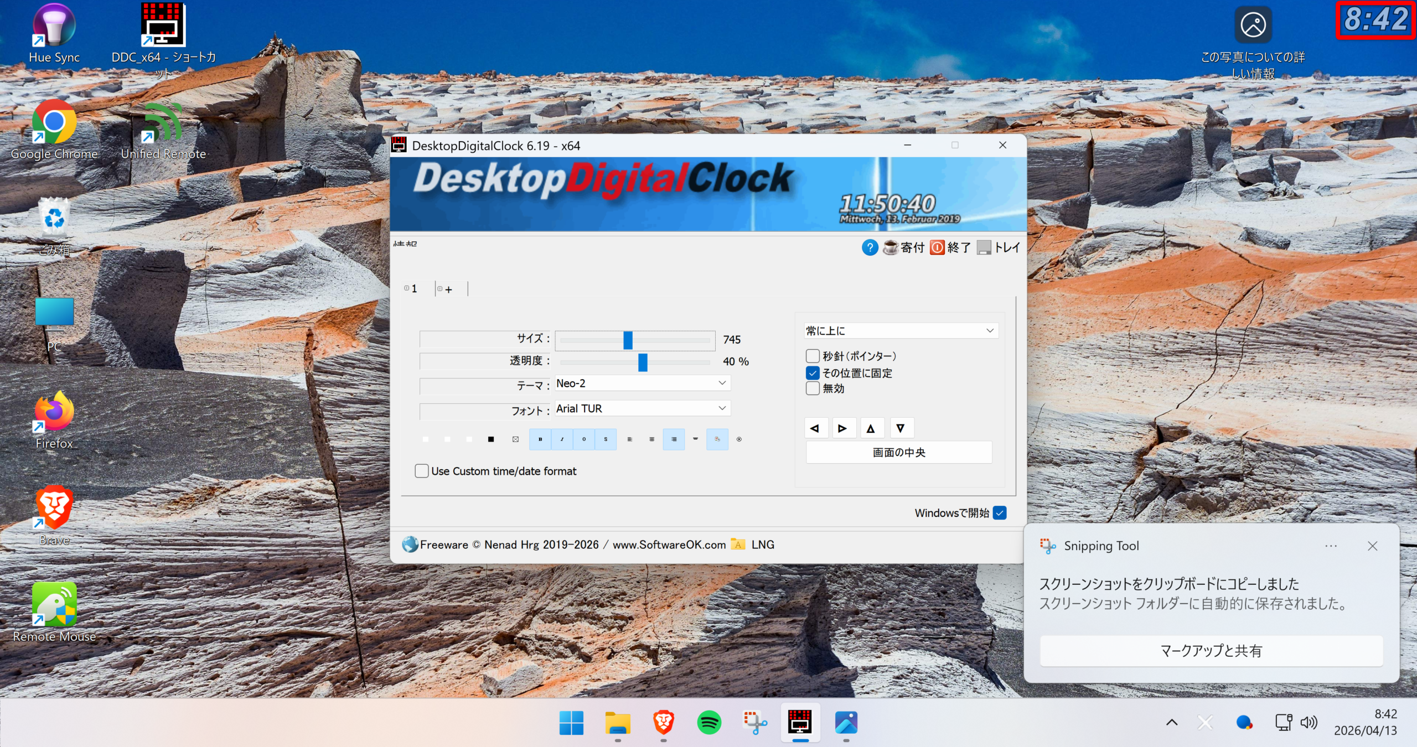Open the テーマ Neo-2 dropdown
Screen dimensions: 1417x747
pyautogui.click(x=642, y=383)
